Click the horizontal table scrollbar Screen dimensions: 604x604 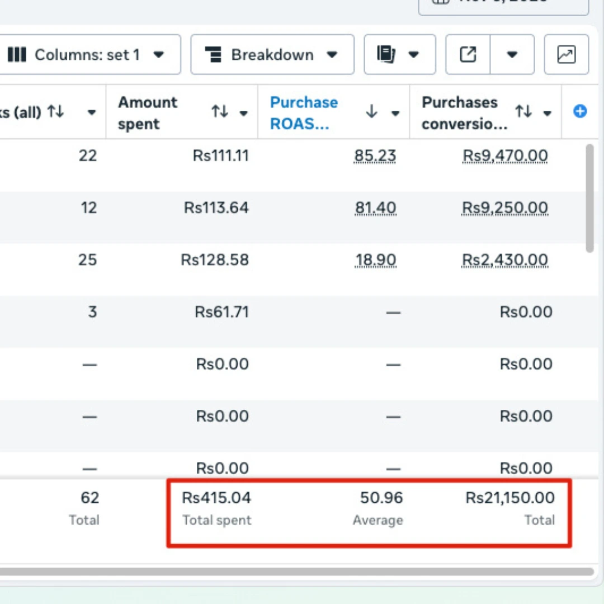[x=296, y=572]
